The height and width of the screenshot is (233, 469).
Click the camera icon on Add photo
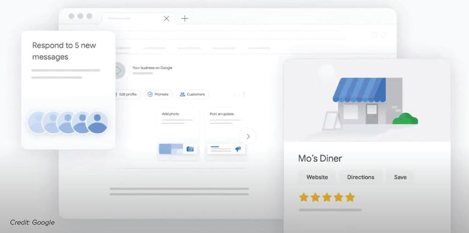click(190, 149)
